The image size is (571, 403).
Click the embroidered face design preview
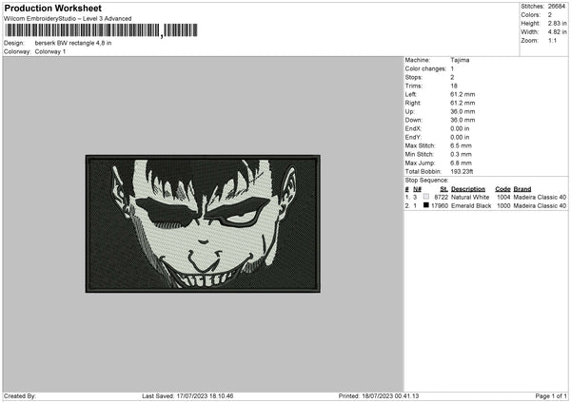[203, 223]
